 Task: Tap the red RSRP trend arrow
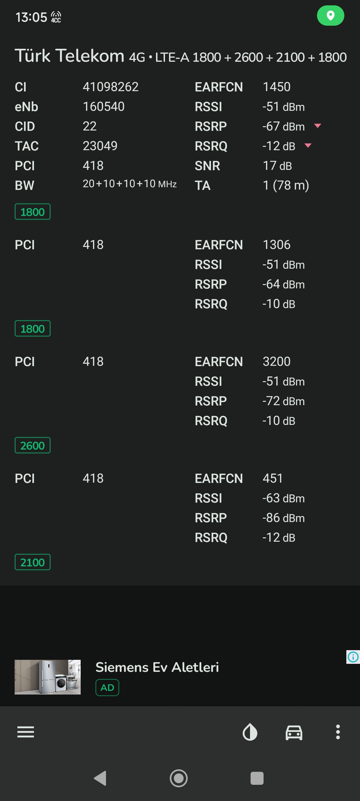tap(318, 126)
